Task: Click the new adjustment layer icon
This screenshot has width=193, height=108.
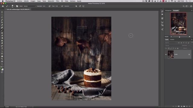Action: (182, 106)
